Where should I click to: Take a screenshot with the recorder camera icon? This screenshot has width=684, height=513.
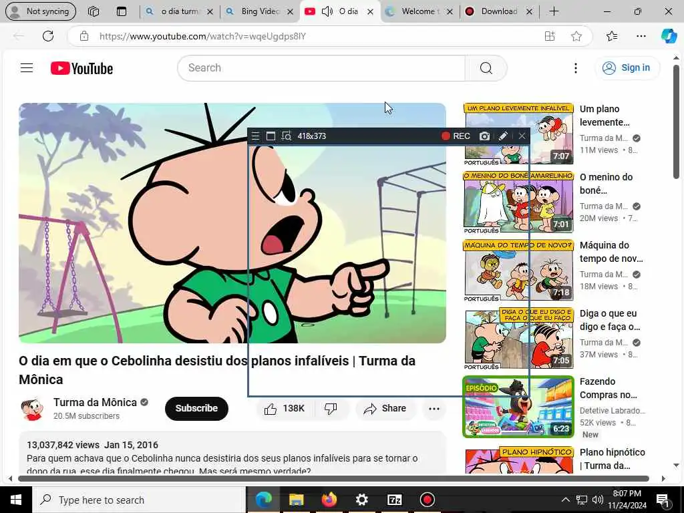pos(484,136)
